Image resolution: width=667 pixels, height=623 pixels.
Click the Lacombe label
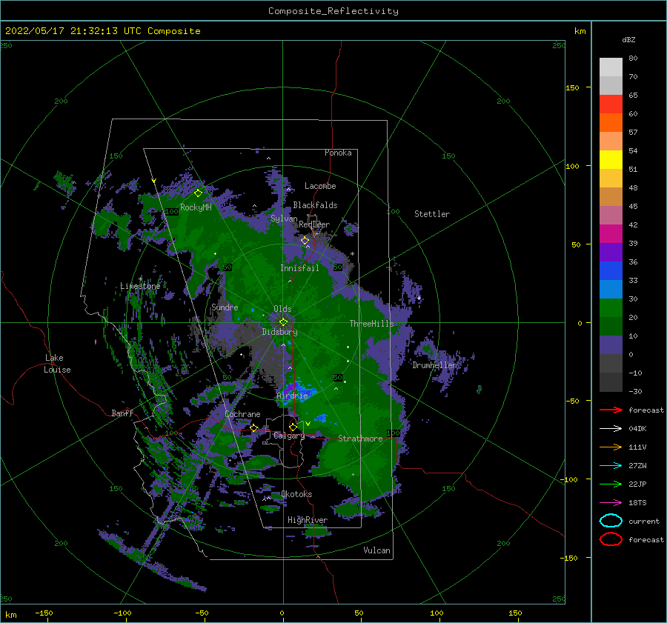320,186
